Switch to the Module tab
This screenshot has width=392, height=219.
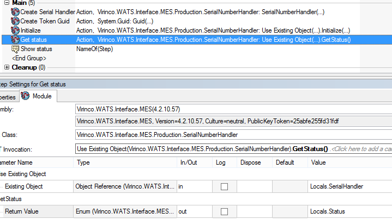38,96
